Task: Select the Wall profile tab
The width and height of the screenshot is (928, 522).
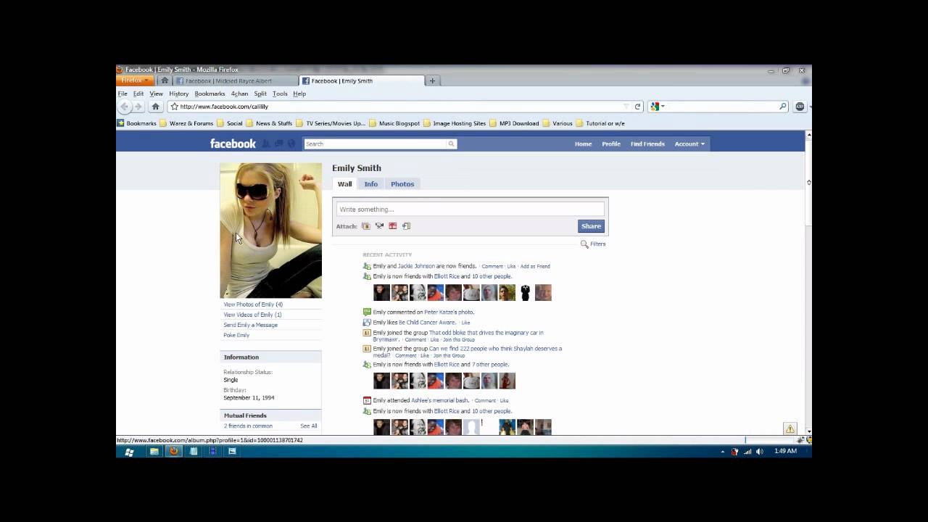Action: tap(344, 184)
